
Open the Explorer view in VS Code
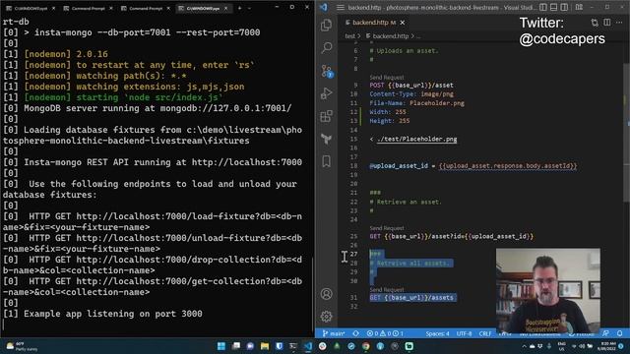coord(326,26)
